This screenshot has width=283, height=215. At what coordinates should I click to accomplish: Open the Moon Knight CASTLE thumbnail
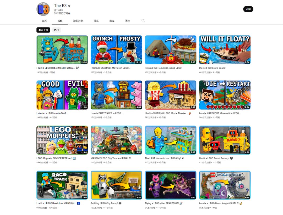225,185
